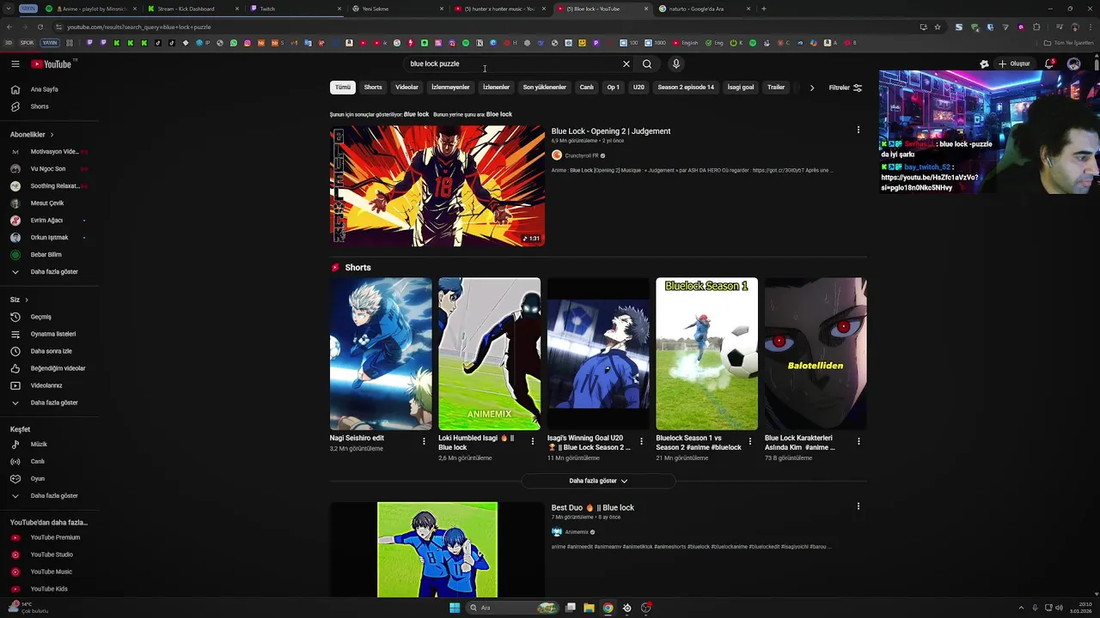1100x618 pixels.
Task: Open Animemix channel link
Action: pos(577,532)
